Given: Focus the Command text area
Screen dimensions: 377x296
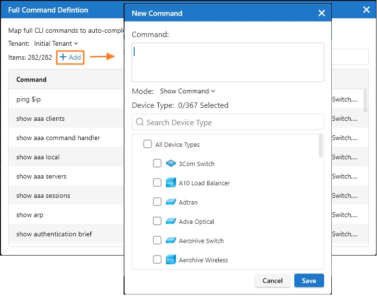Looking at the screenshot, I should [228, 63].
